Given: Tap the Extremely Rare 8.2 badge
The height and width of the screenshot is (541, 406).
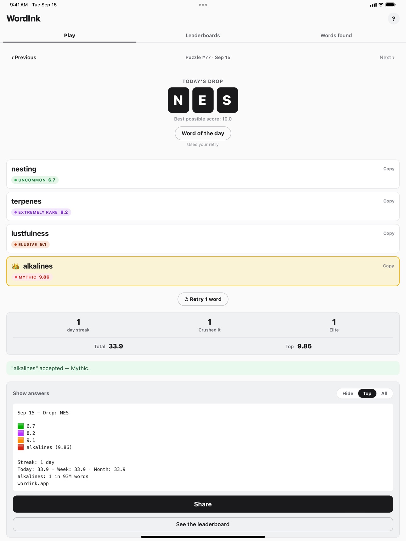Looking at the screenshot, I should pyautogui.click(x=41, y=212).
